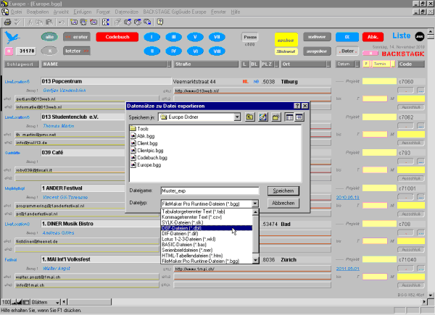Open the 'Blättern' mode dropdown at bottom
The height and width of the screenshot is (315, 435).
(x=61, y=301)
